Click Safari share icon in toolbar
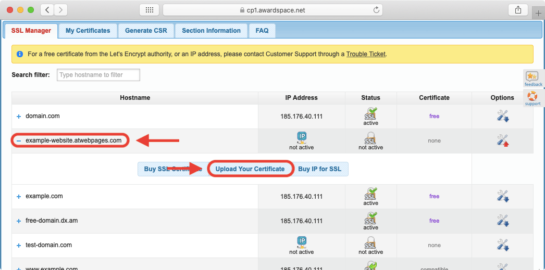Image resolution: width=545 pixels, height=270 pixels. [518, 10]
